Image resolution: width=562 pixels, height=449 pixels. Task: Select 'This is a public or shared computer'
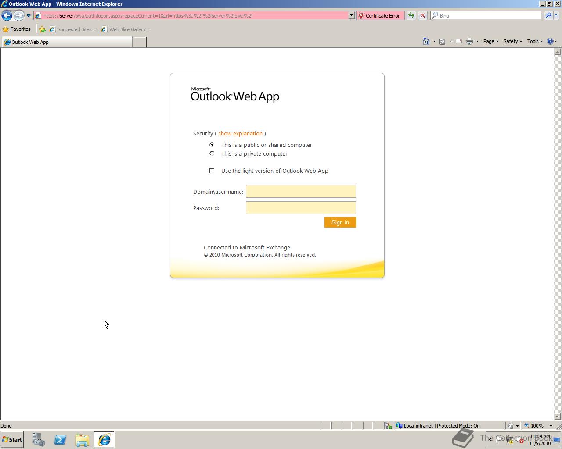[212, 145]
